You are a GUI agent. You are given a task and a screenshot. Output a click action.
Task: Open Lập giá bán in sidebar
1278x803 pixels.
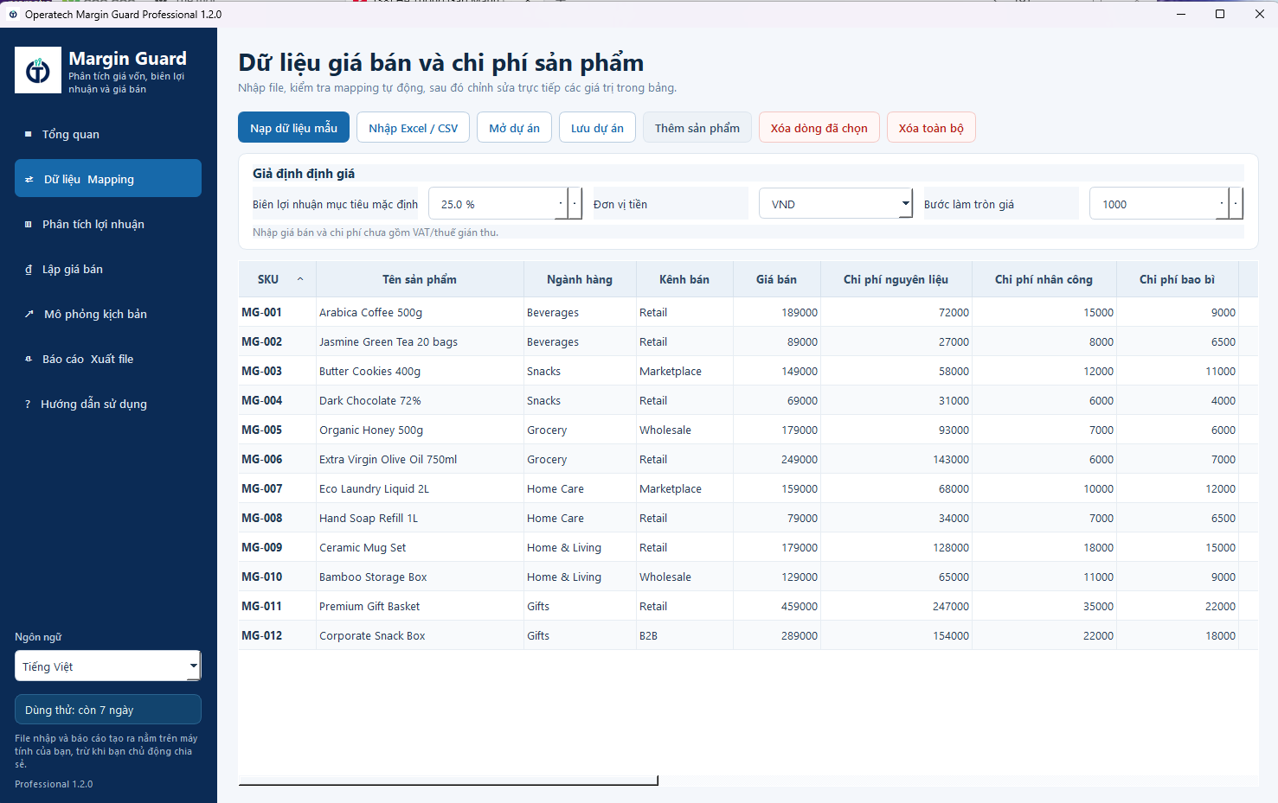(108, 269)
